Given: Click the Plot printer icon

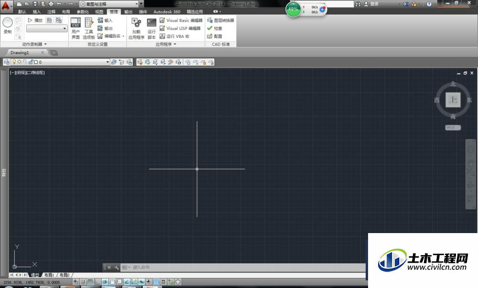Looking at the screenshot, I should tap(51, 4).
